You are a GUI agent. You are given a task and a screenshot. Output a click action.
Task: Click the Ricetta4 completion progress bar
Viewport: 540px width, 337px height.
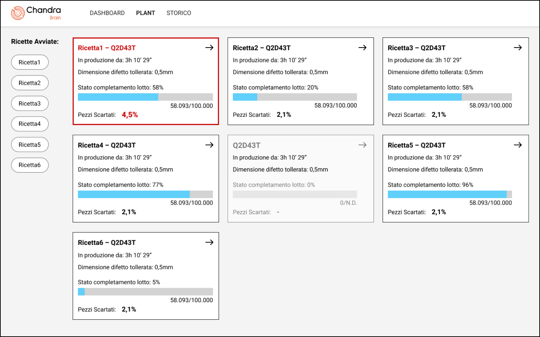(145, 194)
